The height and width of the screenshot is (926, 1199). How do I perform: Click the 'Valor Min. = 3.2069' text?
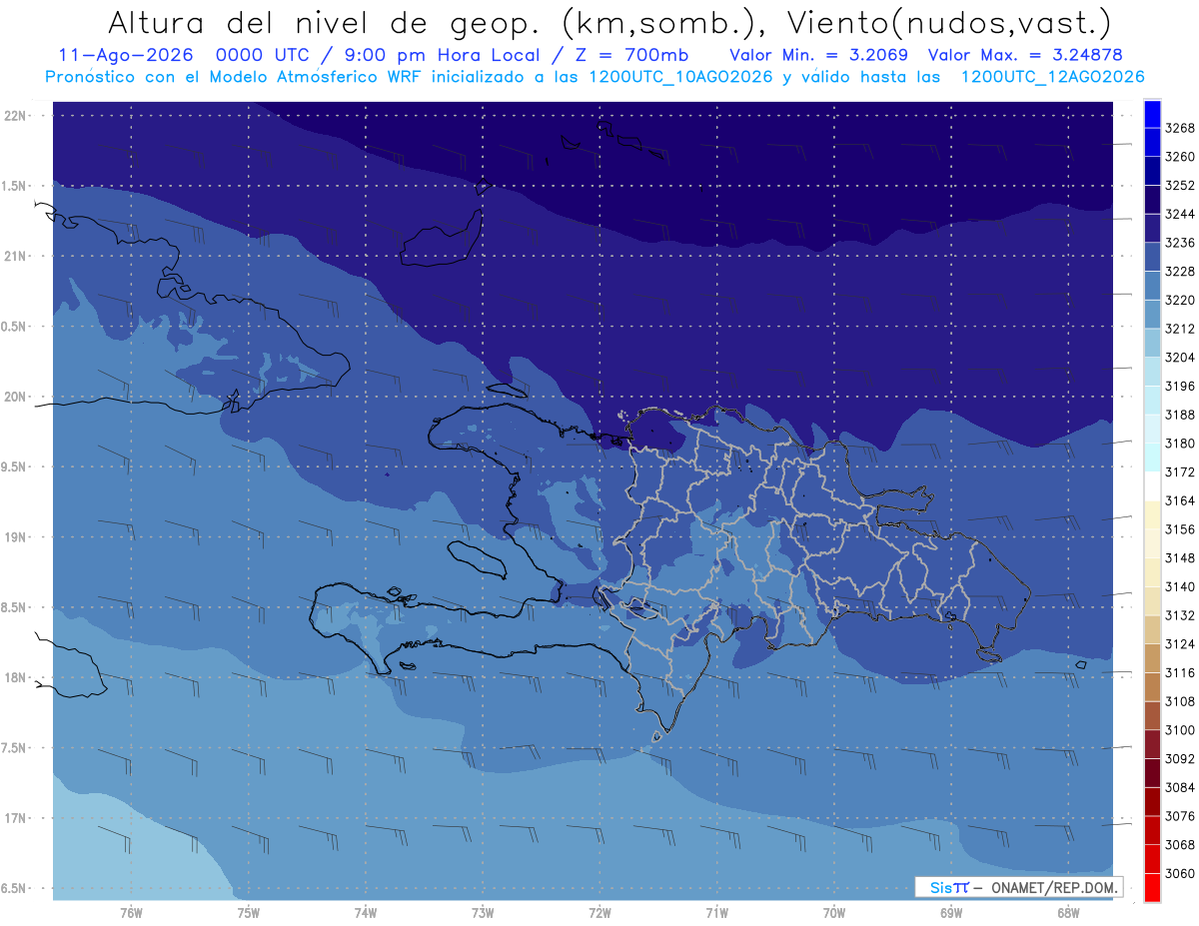819,55
